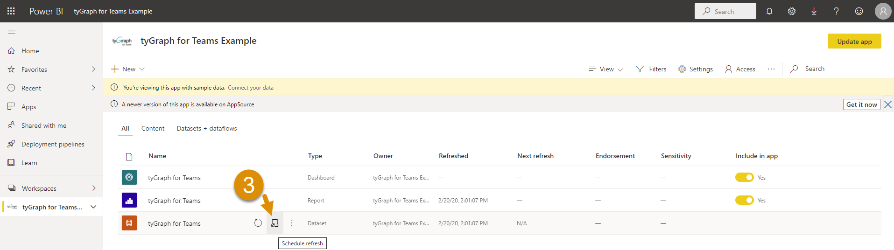Image resolution: width=894 pixels, height=250 pixels.
Task: Open more options for dataset row
Action: (x=292, y=223)
